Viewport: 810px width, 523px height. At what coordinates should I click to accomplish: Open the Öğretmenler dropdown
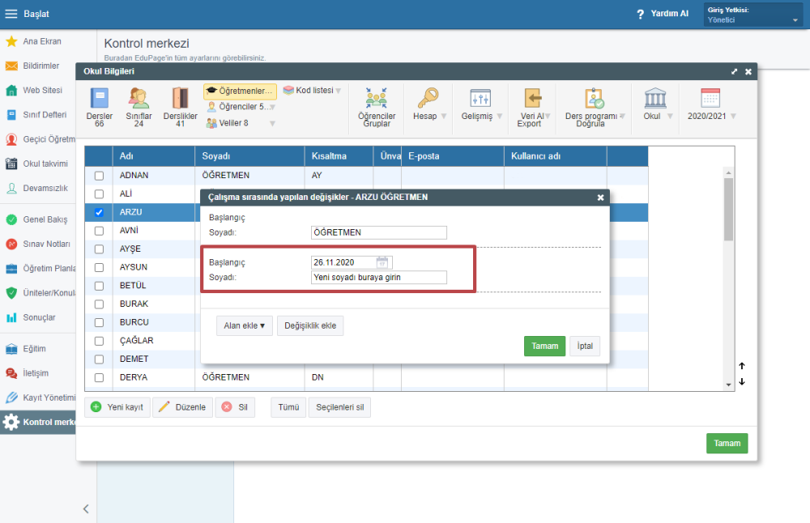(x=241, y=91)
